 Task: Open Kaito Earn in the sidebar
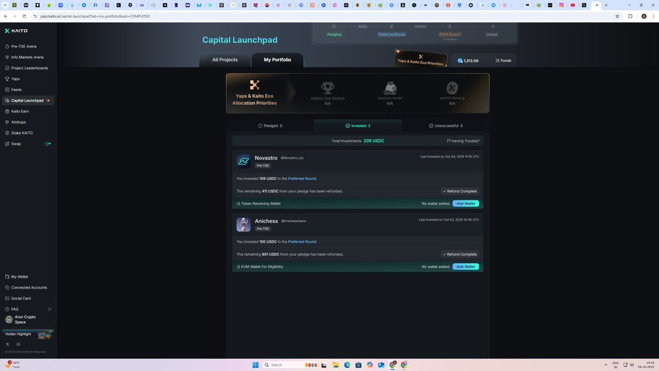20,111
